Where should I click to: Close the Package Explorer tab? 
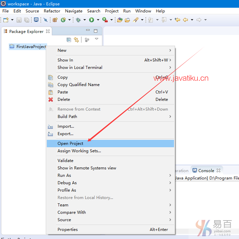48,31
